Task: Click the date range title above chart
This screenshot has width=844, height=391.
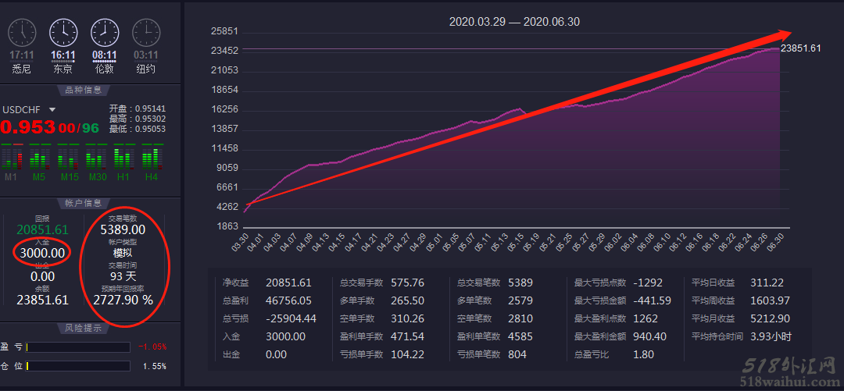Action: 514,22
